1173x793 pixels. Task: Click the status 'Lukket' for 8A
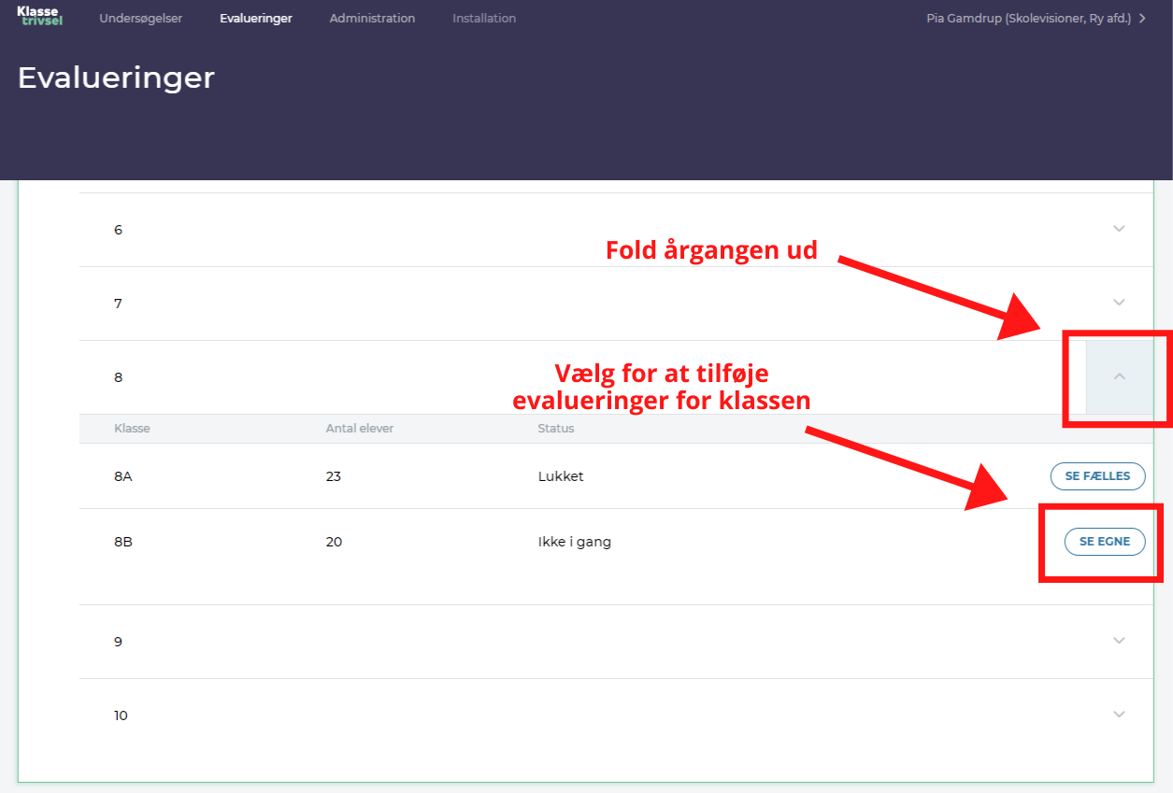point(561,476)
